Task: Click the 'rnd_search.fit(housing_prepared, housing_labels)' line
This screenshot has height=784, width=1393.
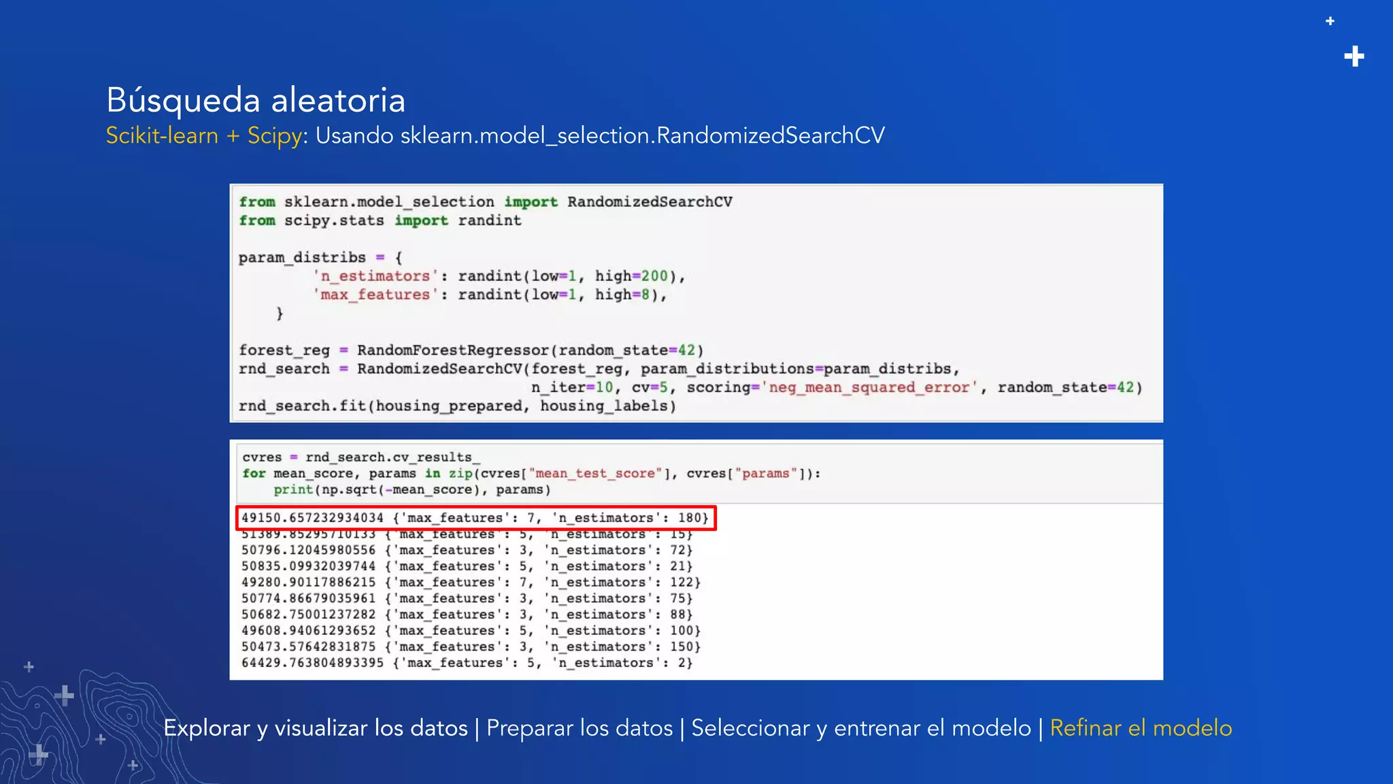Action: click(457, 406)
